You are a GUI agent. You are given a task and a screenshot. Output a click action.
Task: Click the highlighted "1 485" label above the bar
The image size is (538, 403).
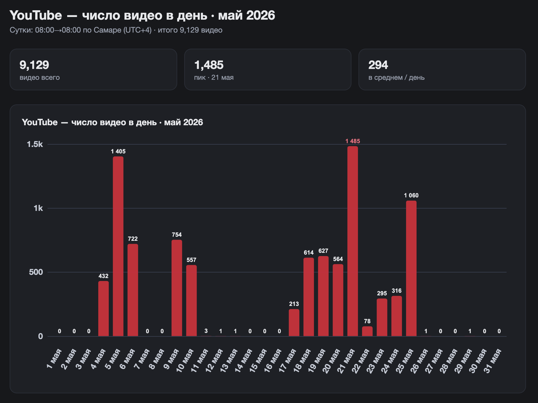click(353, 141)
